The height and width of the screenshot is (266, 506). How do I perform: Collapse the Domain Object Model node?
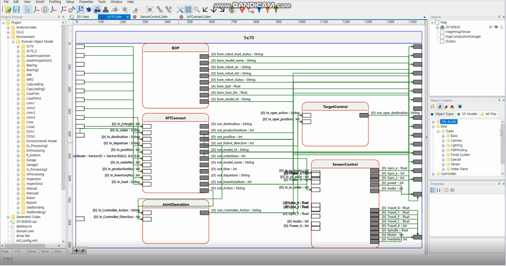pos(13,42)
